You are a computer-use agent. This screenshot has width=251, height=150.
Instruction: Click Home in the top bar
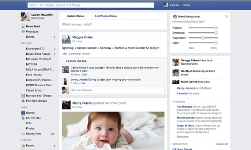pos(186,5)
